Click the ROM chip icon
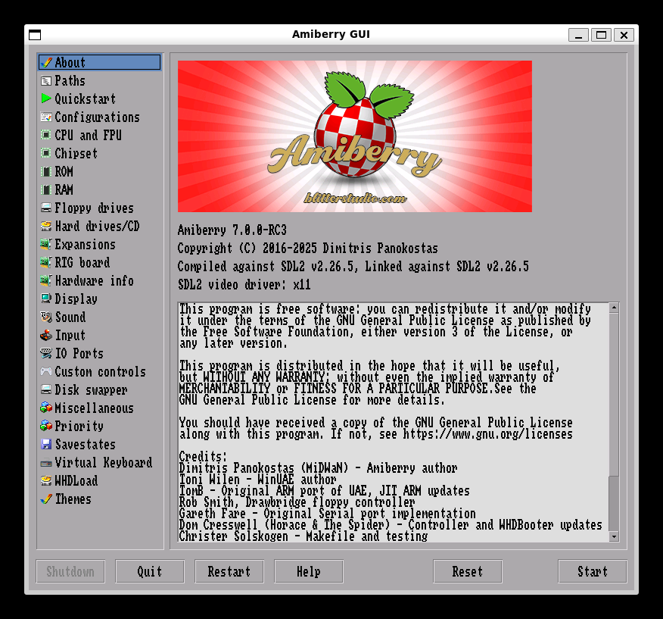Image resolution: width=663 pixels, height=619 pixels. [46, 171]
